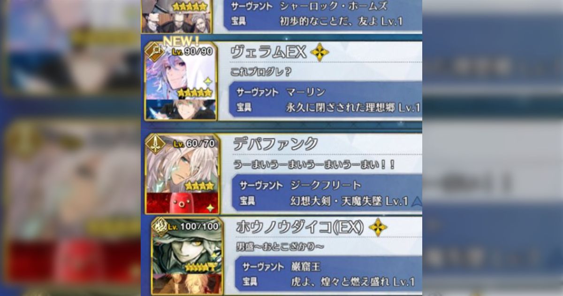
Task: Open the red craft essence under Siegfried
Action: [x=181, y=203]
